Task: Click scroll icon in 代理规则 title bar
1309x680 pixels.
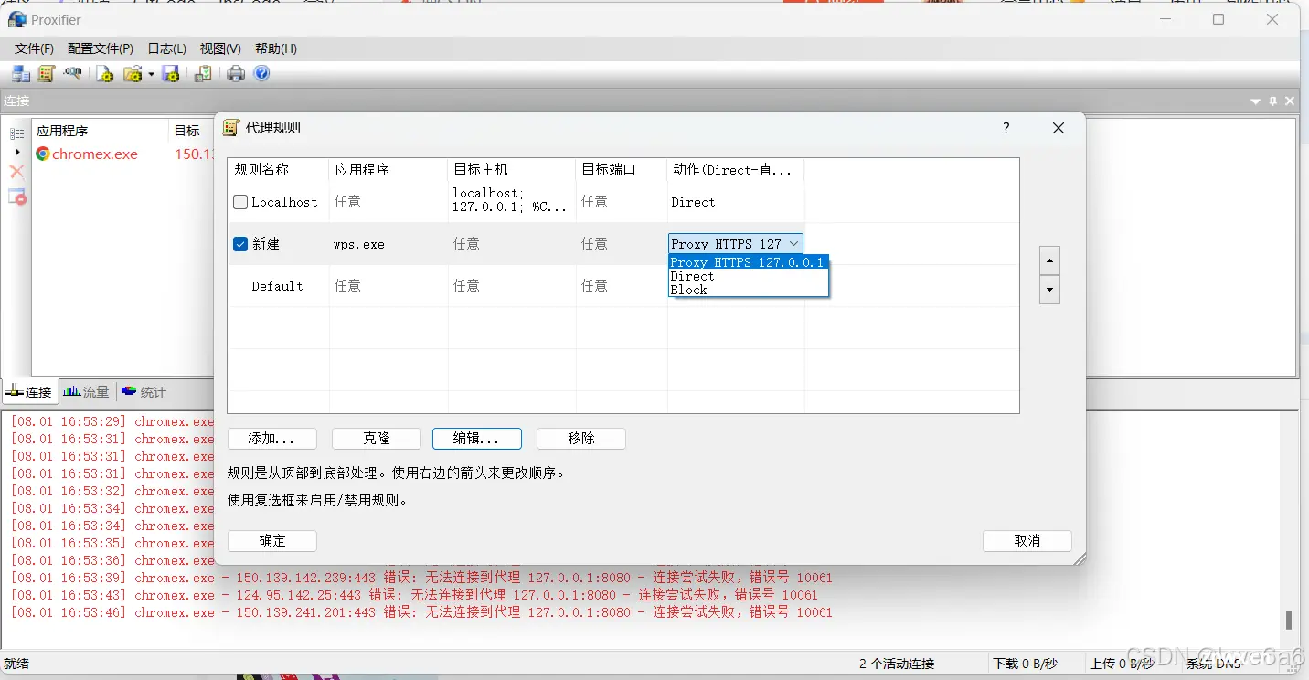Action: pos(231,128)
